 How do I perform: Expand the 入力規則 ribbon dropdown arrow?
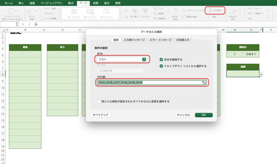(x=223, y=10)
